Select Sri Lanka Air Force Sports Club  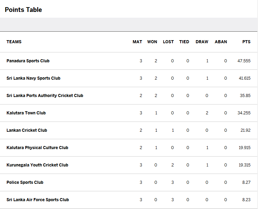38,200
